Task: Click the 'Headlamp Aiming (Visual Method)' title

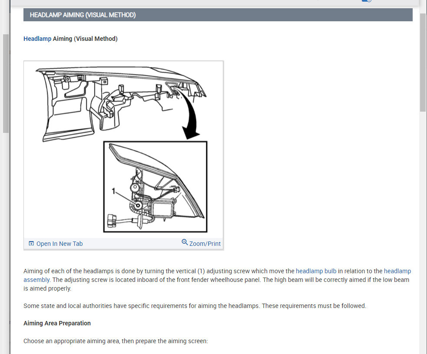Action: click(x=70, y=39)
